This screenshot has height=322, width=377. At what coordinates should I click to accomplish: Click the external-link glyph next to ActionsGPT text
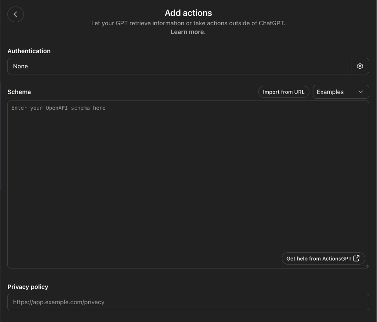[x=357, y=258]
